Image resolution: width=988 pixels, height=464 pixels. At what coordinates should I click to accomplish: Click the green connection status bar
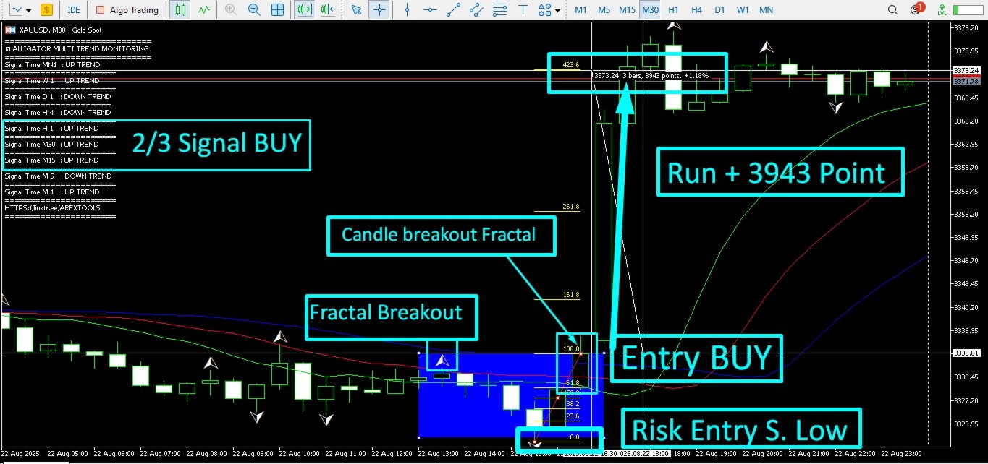tap(969, 10)
